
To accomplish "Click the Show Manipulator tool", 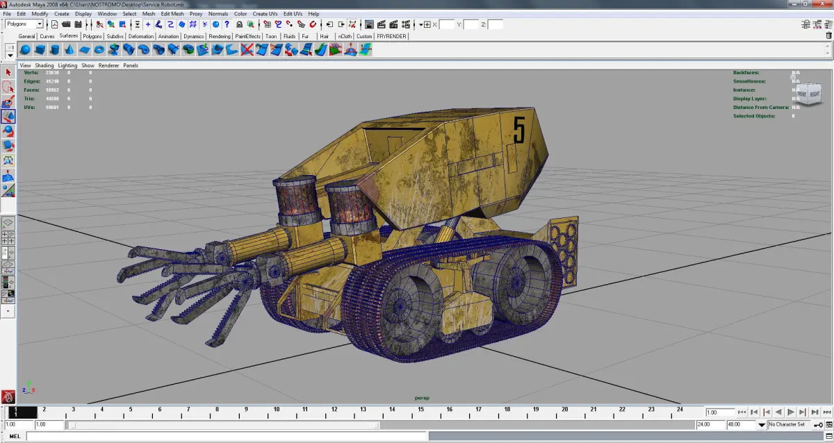I will click(x=8, y=190).
